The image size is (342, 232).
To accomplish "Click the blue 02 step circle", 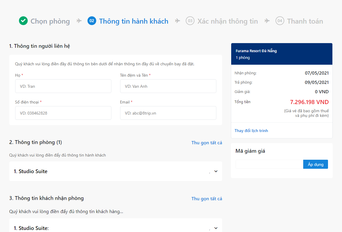I will pyautogui.click(x=92, y=21).
